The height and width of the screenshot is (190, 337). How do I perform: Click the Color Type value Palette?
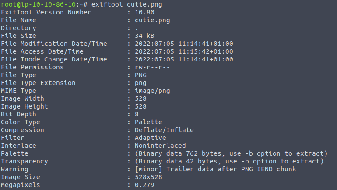tap(148, 122)
